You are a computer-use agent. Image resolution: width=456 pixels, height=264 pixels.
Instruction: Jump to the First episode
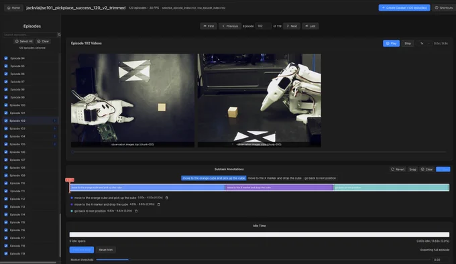click(209, 26)
